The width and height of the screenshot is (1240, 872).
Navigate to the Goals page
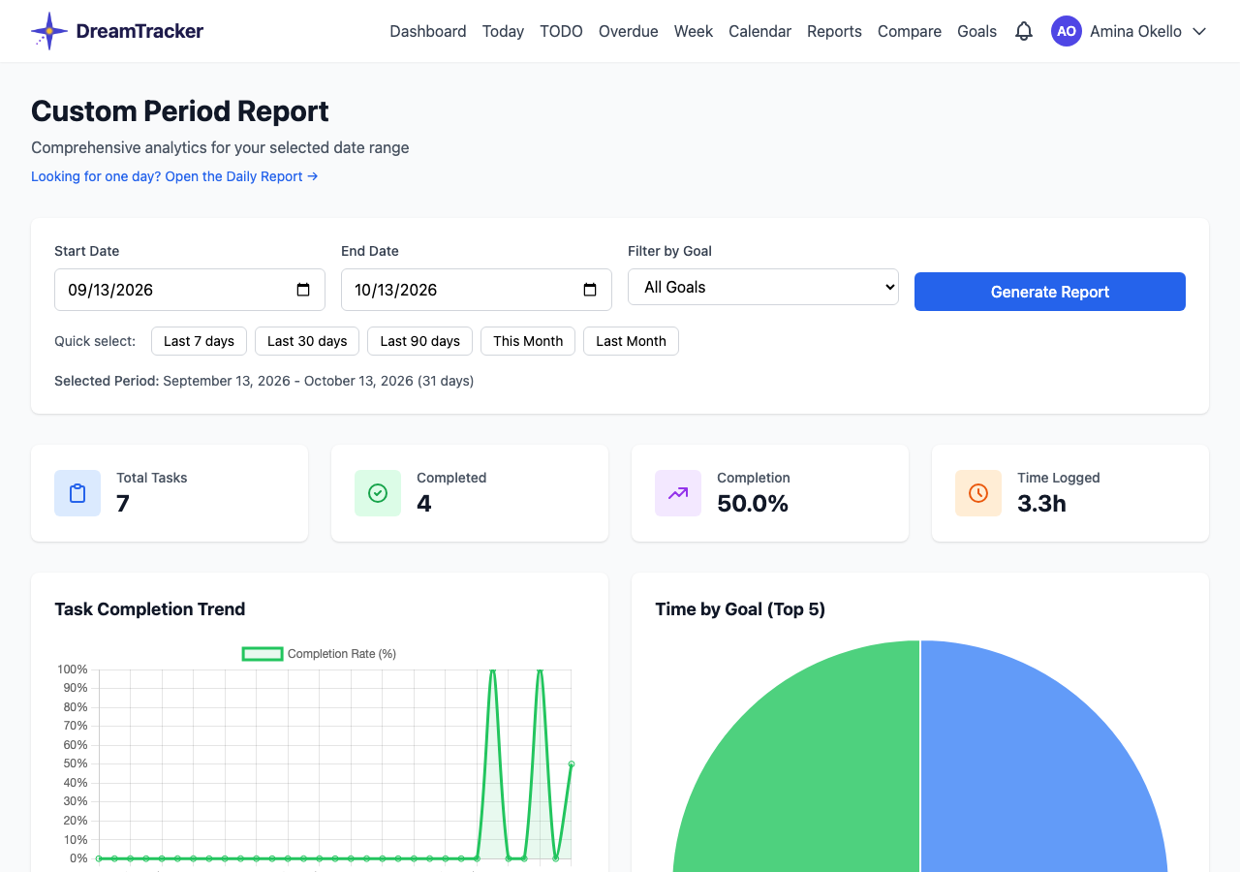(x=976, y=31)
